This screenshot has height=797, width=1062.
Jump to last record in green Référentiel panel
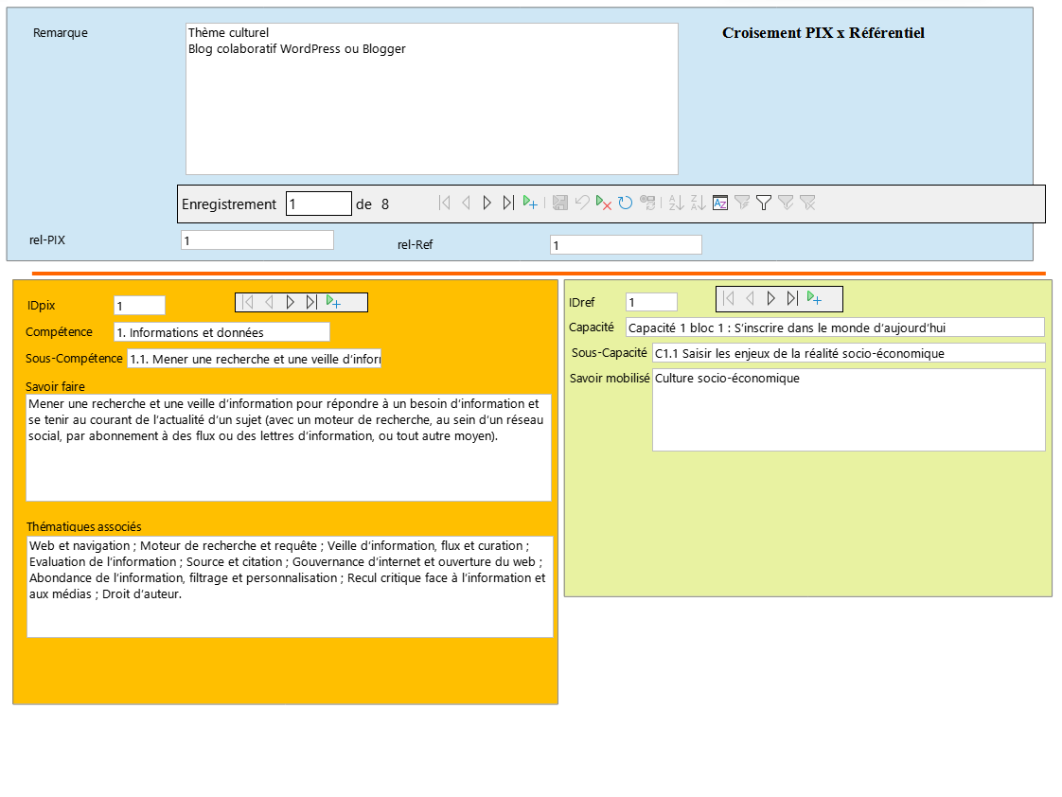click(x=791, y=298)
